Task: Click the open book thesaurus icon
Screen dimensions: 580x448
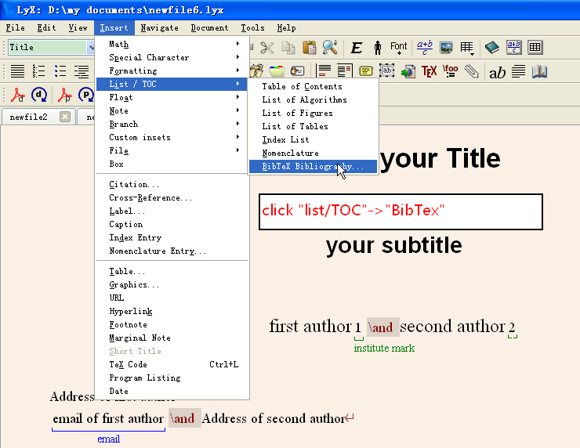Action: [x=539, y=71]
